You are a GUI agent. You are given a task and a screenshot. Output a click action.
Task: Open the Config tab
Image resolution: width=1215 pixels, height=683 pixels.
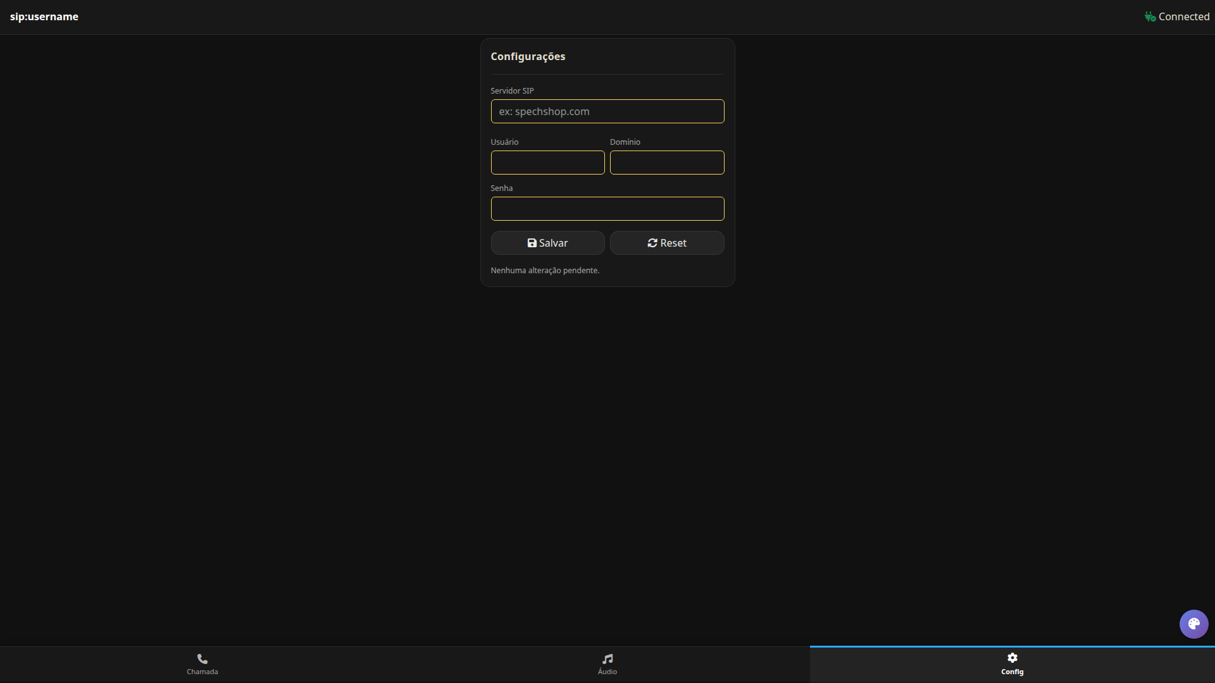click(1012, 664)
